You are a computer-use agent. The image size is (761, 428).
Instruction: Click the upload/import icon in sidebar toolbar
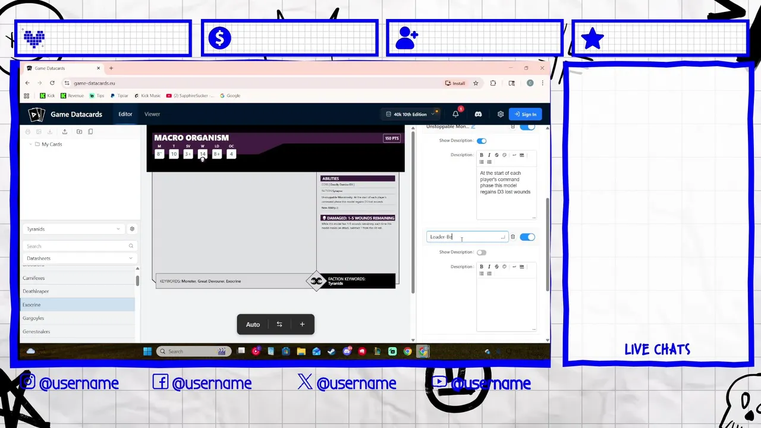tap(64, 131)
